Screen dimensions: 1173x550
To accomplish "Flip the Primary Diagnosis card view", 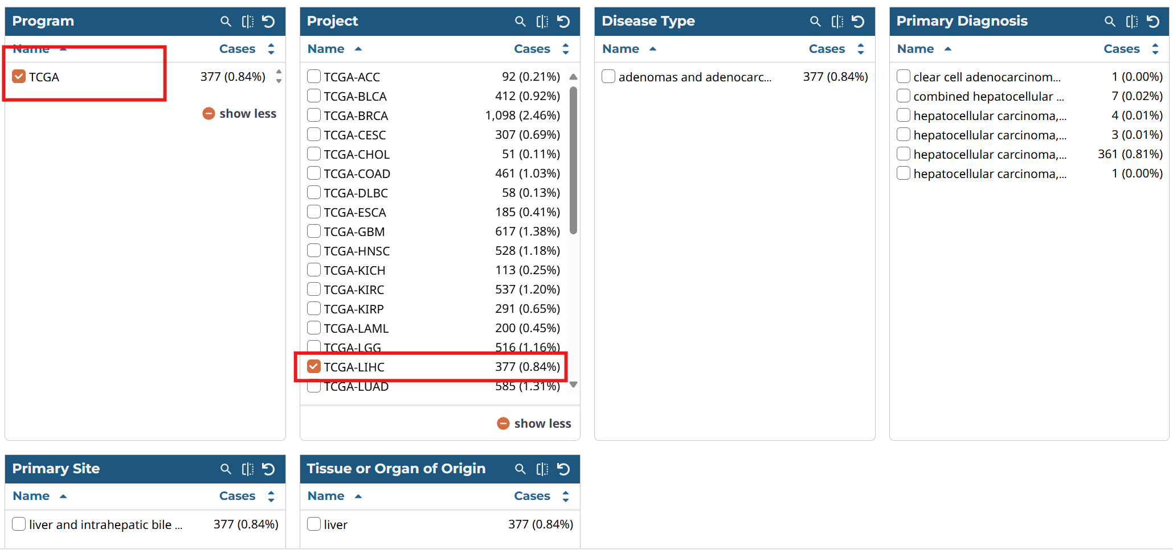I will (x=1132, y=22).
